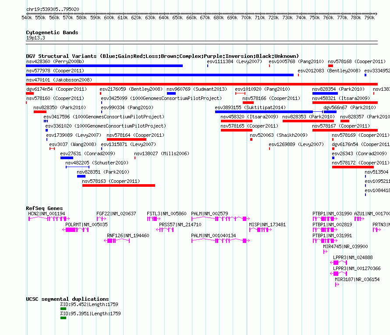The width and height of the screenshot is (390, 335).
Task: Click the MIR3187|NR_036154 arrow glyph
Action: click(337, 285)
